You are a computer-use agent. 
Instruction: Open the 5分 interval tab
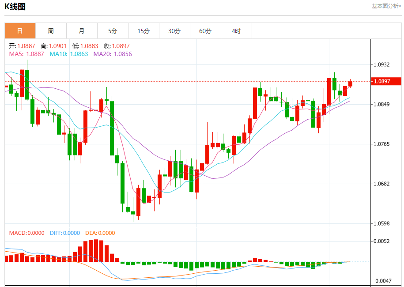(x=113, y=31)
